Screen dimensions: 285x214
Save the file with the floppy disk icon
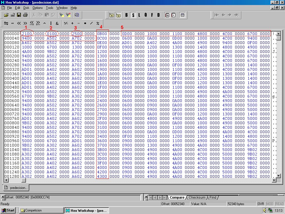click(x=19, y=15)
